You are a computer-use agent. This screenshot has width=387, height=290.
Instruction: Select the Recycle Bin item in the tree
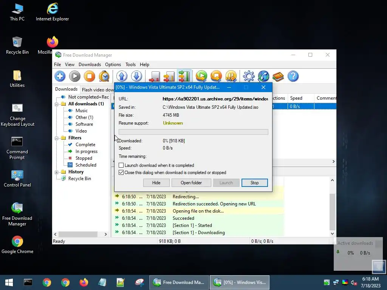point(79,179)
